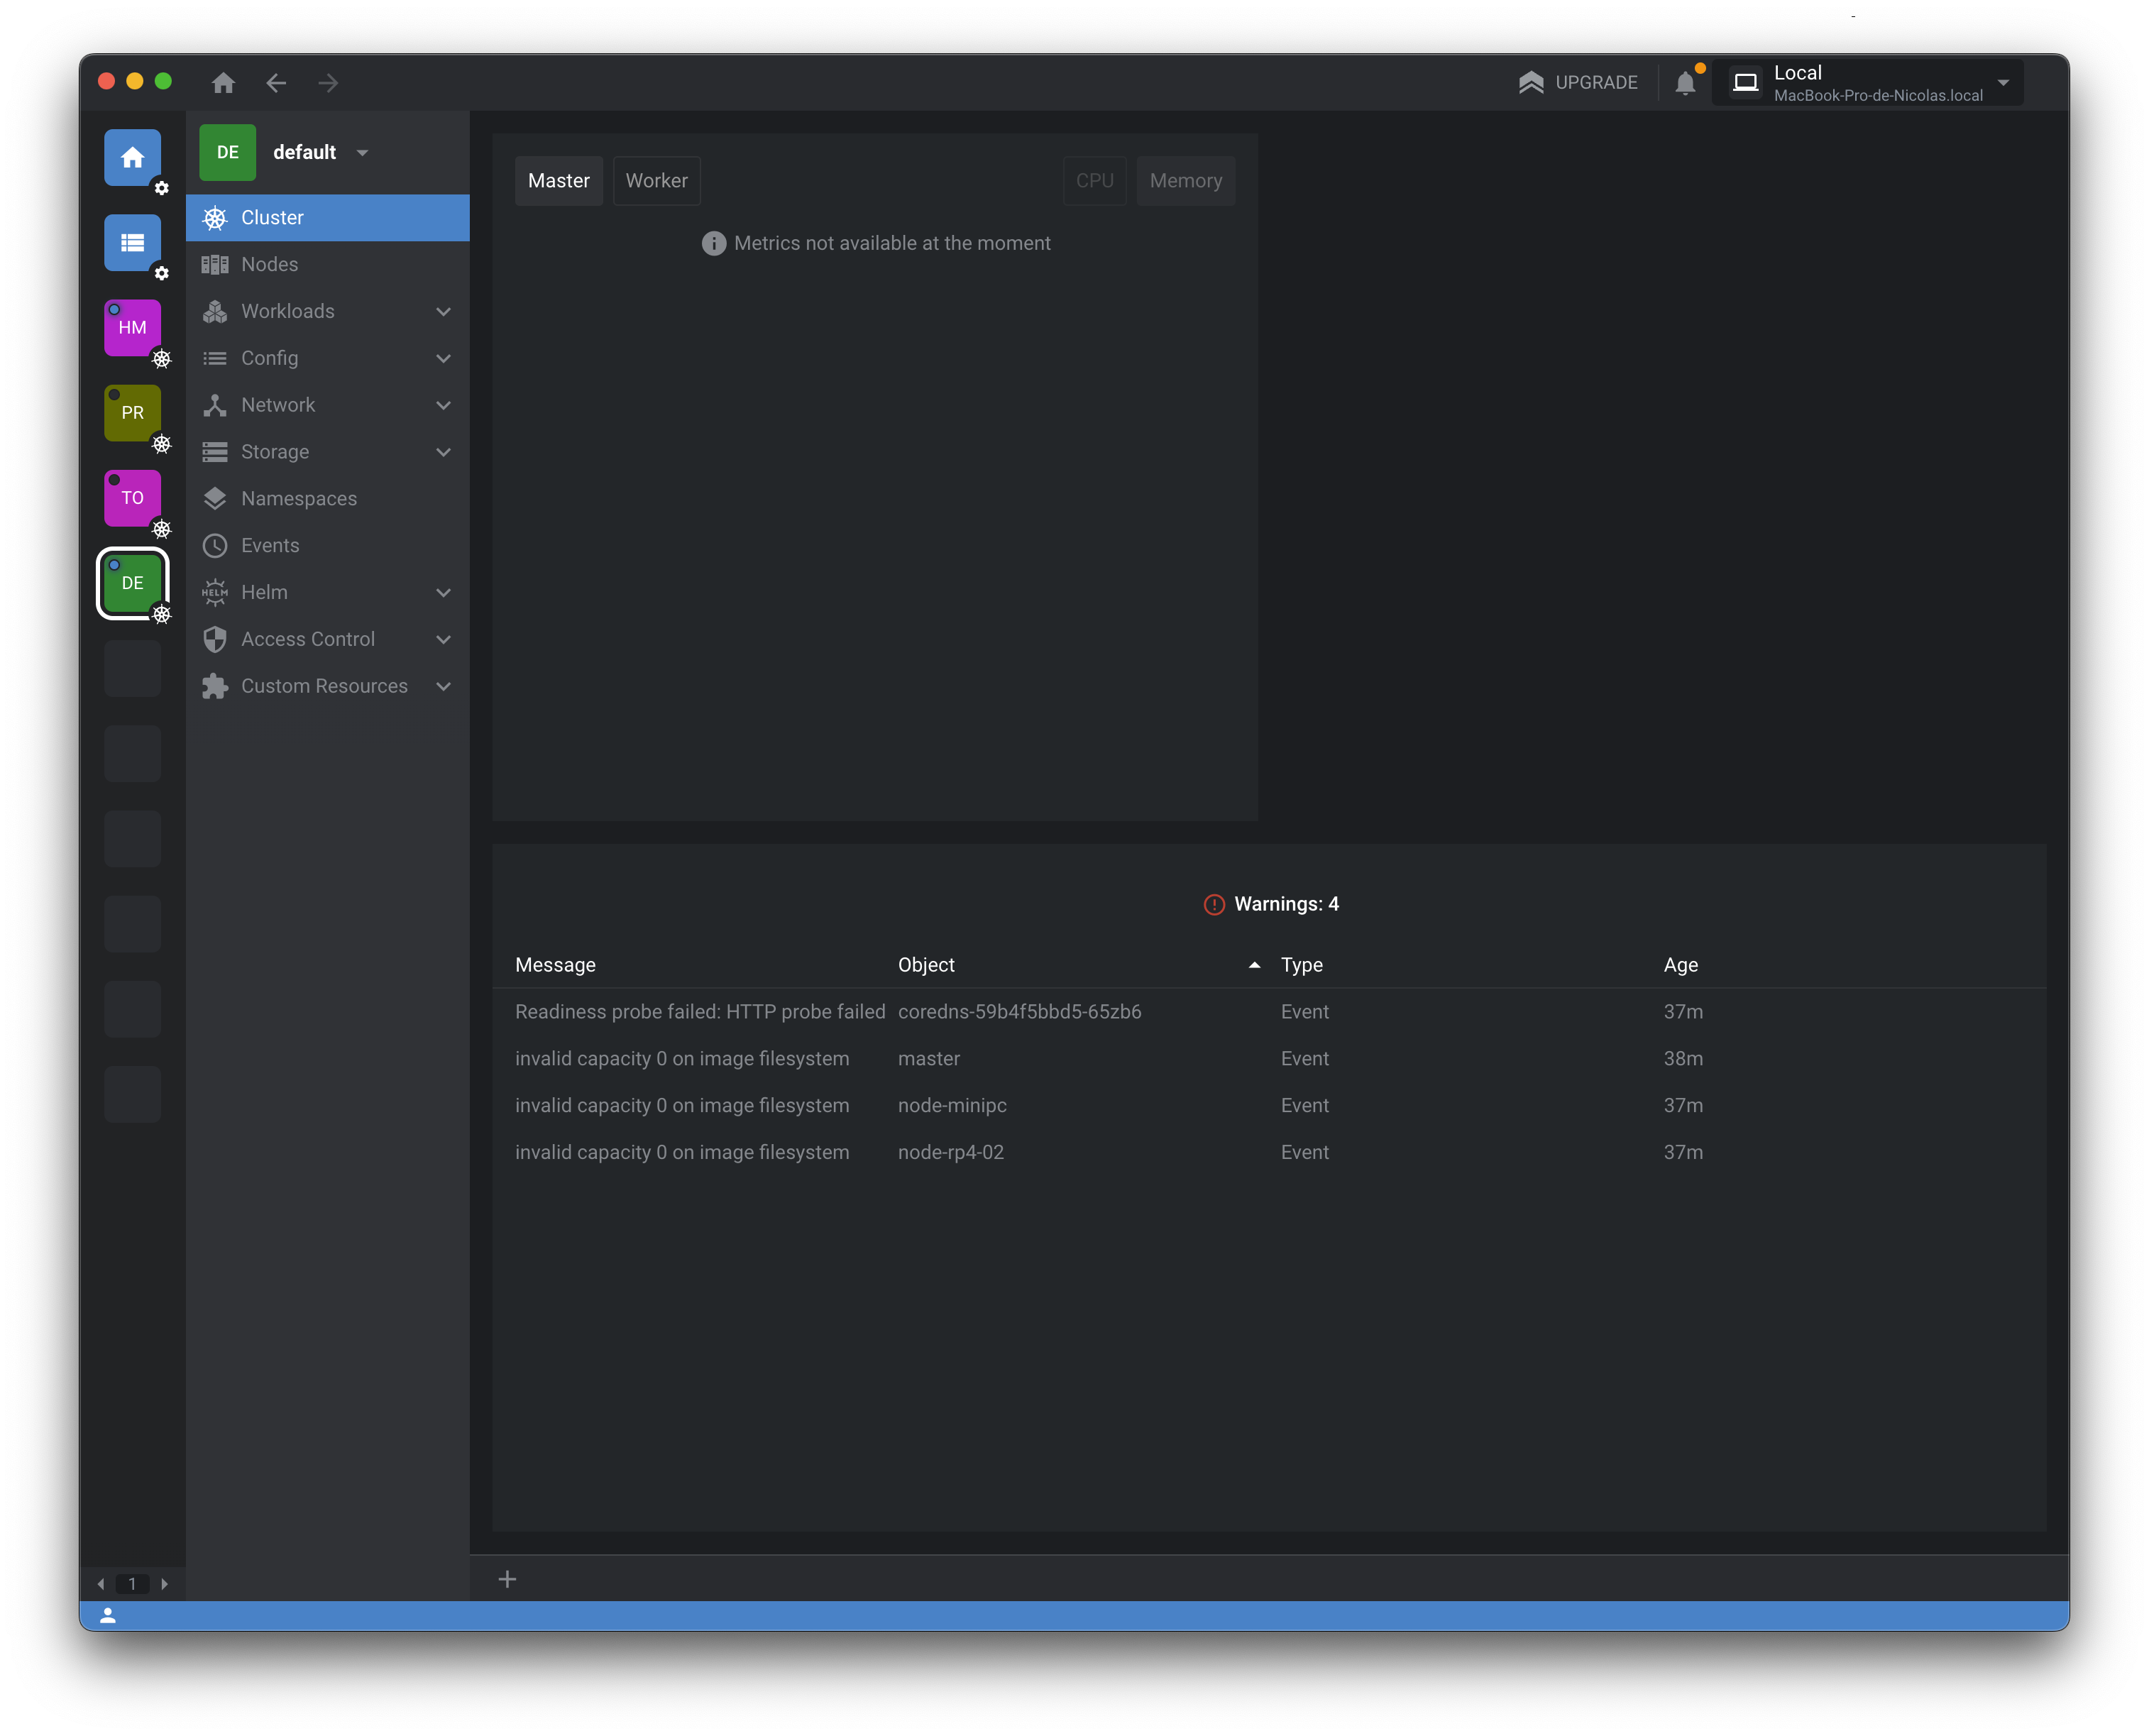Open the blue catalog list hotbar icon

click(x=132, y=243)
